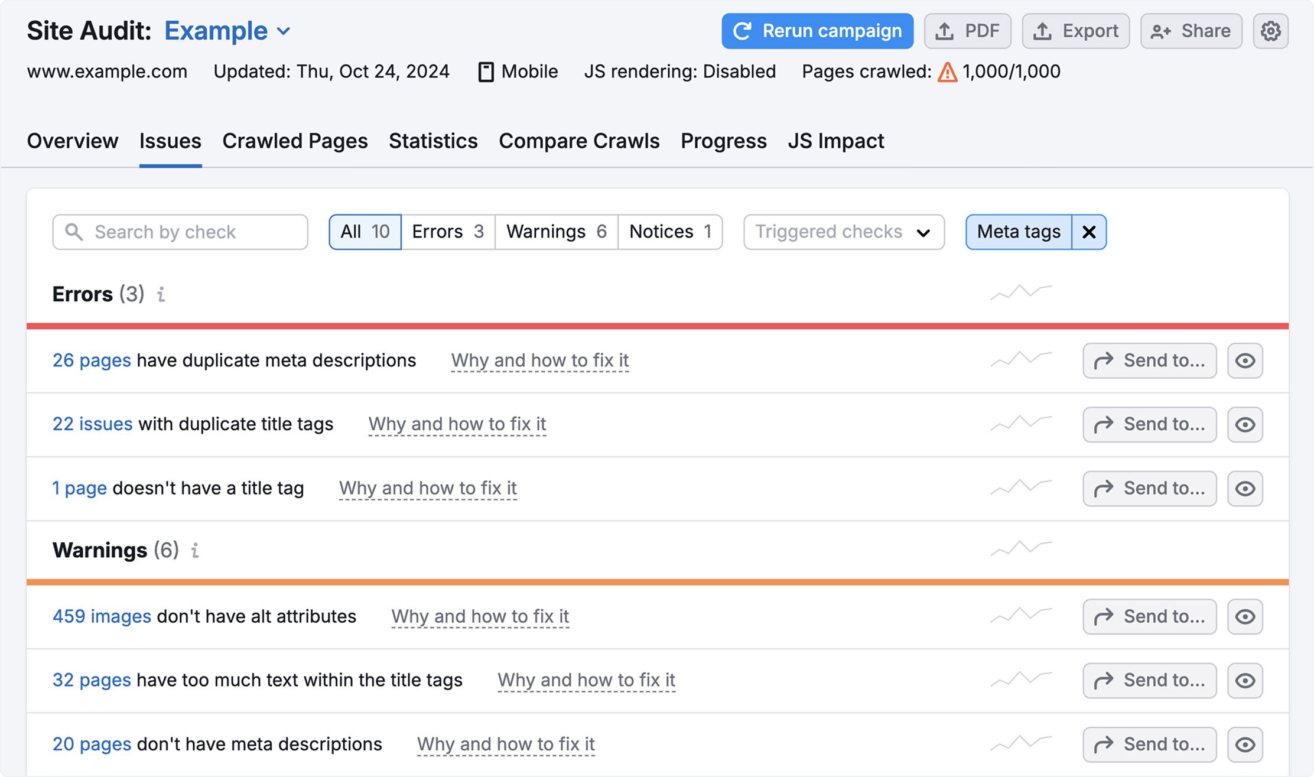Viewport: 1314px width, 777px height.
Task: Click the Warnings info icon
Action: point(195,551)
